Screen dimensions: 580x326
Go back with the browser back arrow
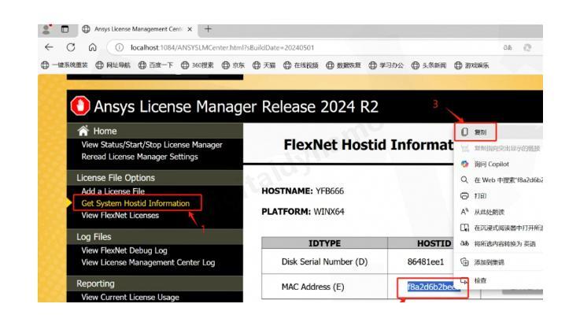pos(49,47)
